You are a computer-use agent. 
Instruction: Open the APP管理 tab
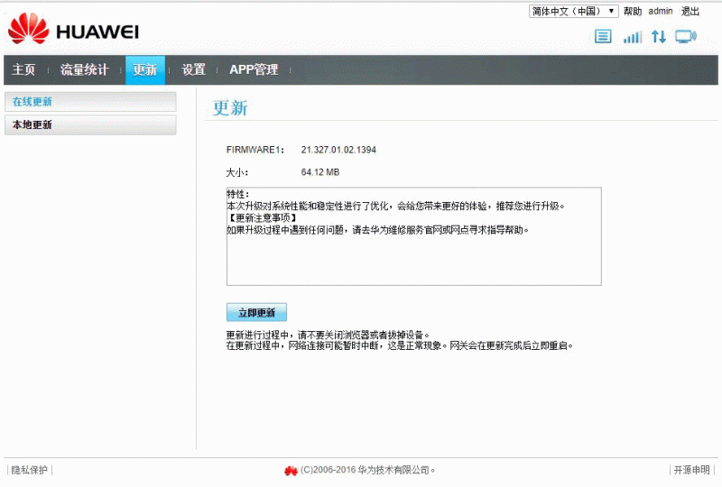(254, 69)
